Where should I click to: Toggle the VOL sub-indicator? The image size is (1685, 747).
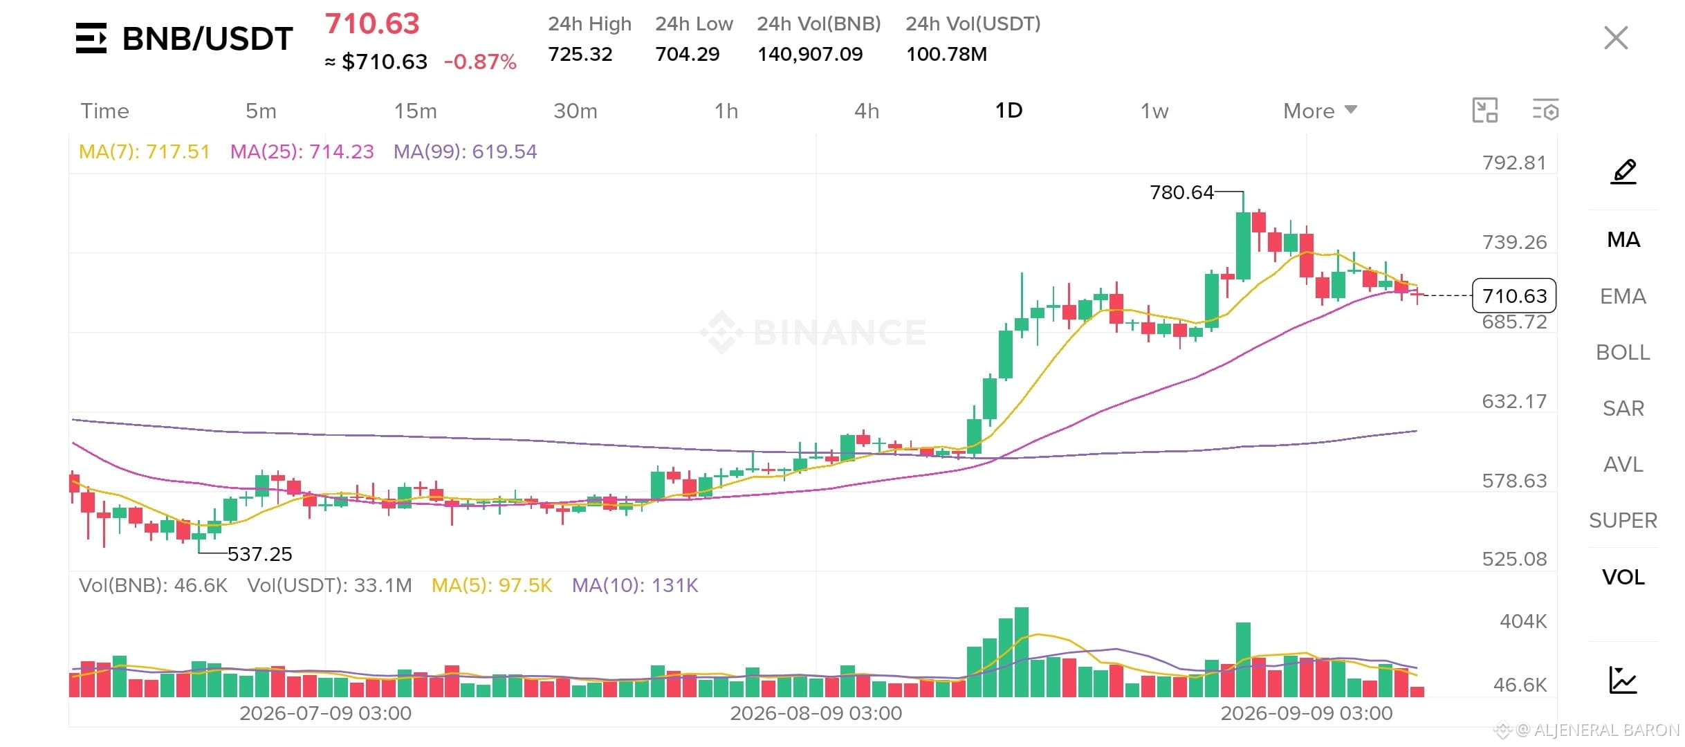(1623, 577)
